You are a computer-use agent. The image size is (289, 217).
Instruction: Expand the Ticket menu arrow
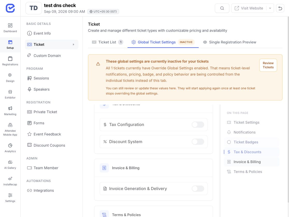click(73, 45)
